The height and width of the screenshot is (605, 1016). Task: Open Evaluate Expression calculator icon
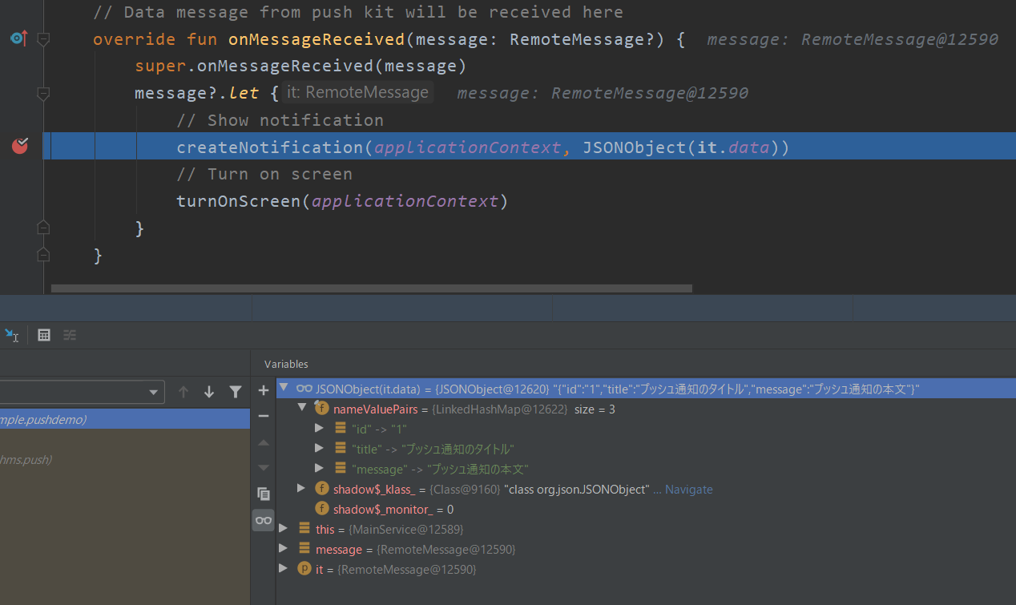point(44,335)
